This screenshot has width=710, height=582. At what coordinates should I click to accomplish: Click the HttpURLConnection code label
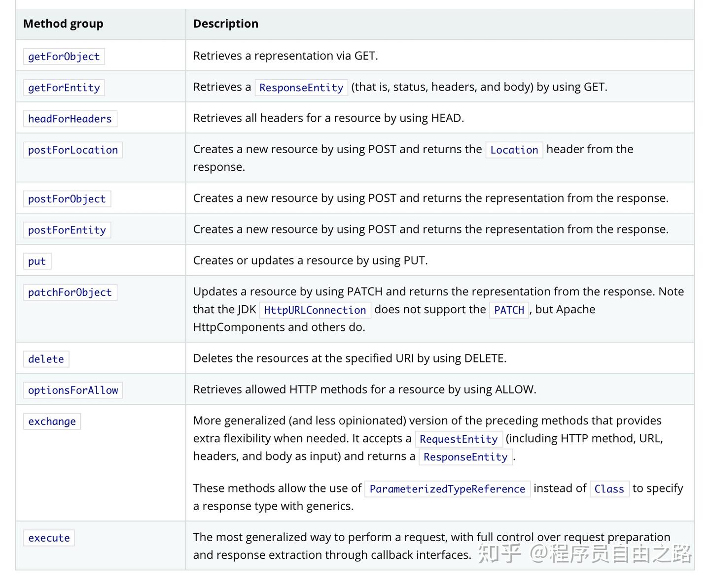315,310
